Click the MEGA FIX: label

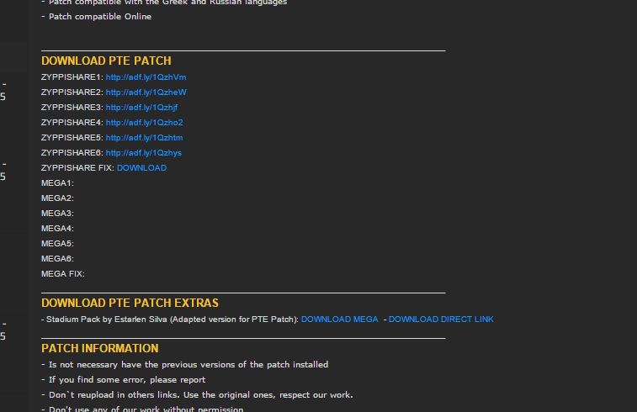pos(63,274)
